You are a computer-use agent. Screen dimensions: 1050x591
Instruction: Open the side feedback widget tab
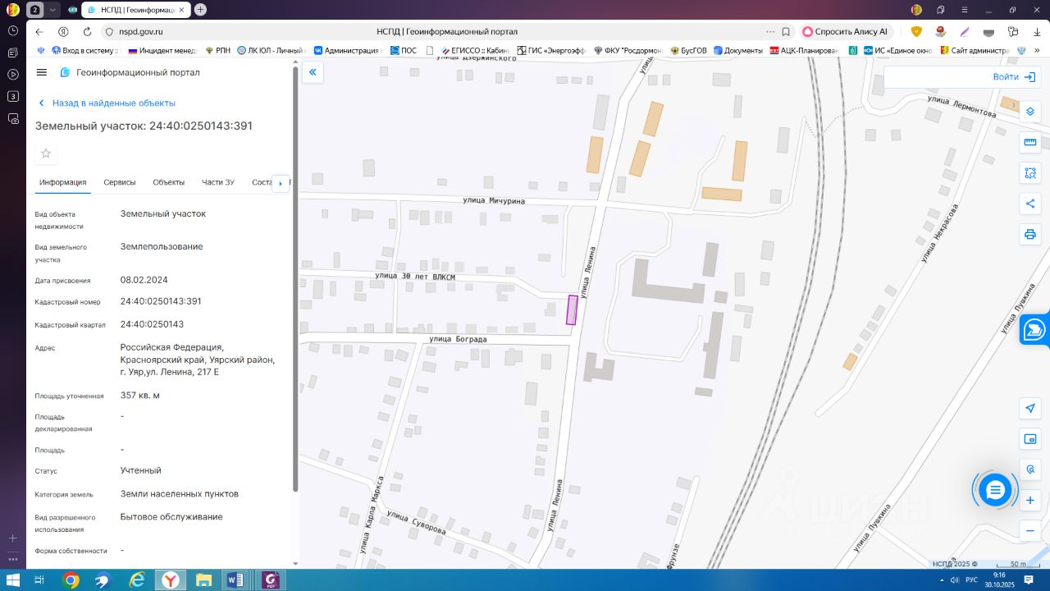(1035, 330)
